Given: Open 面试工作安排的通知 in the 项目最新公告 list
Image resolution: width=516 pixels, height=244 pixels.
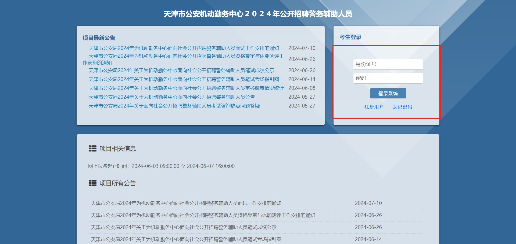Looking at the screenshot, I should pos(184,48).
